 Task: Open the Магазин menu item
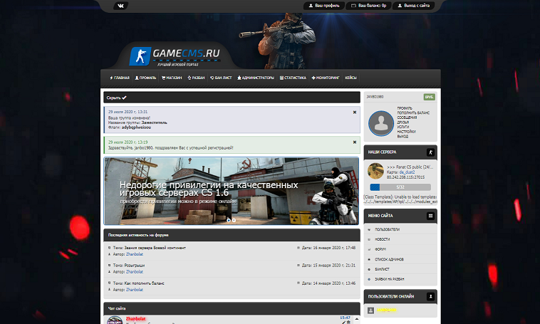tap(172, 78)
